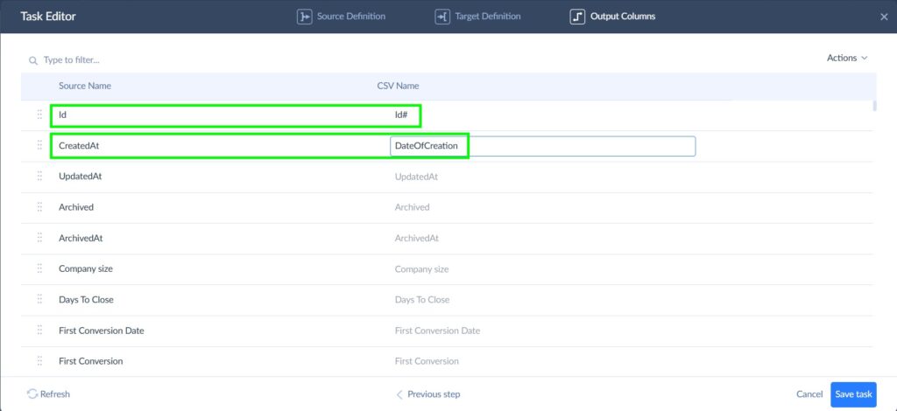Grab drag handle of the First Conversion row
Image resolution: width=897 pixels, height=411 pixels.
(x=39, y=361)
